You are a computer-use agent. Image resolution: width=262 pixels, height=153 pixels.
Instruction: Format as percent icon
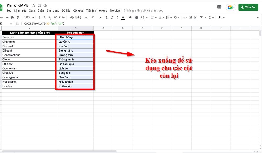pyautogui.click(x=45, y=18)
